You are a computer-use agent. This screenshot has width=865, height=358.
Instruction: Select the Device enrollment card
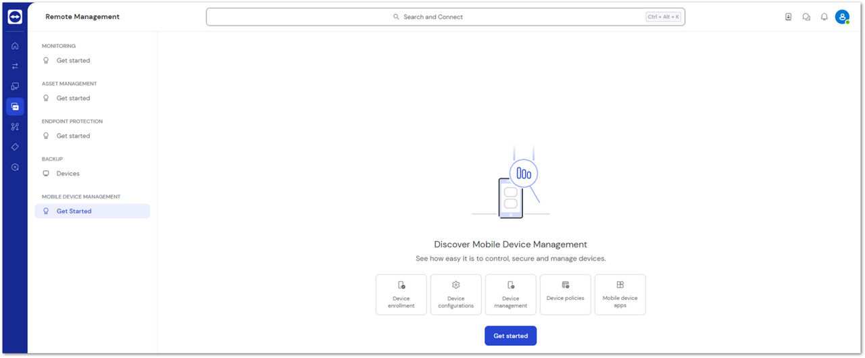(401, 295)
